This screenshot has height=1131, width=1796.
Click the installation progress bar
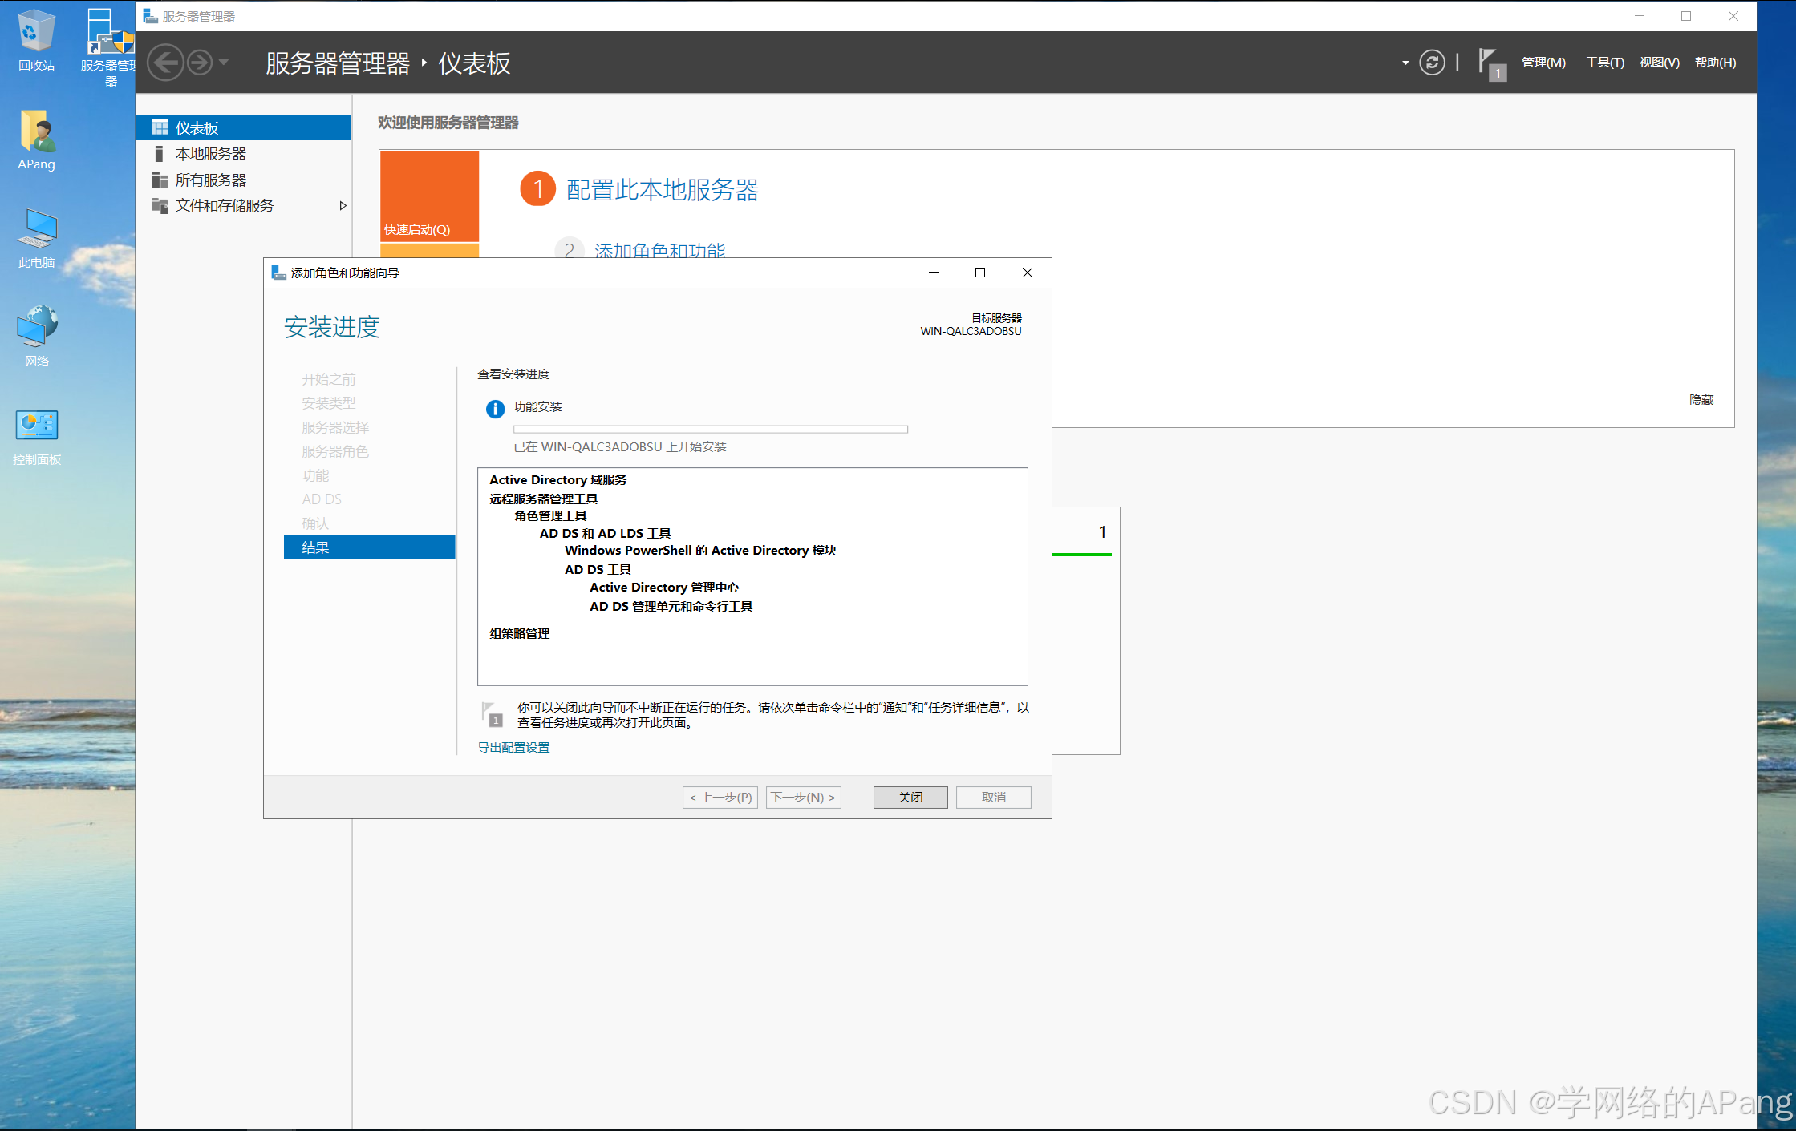coord(710,429)
